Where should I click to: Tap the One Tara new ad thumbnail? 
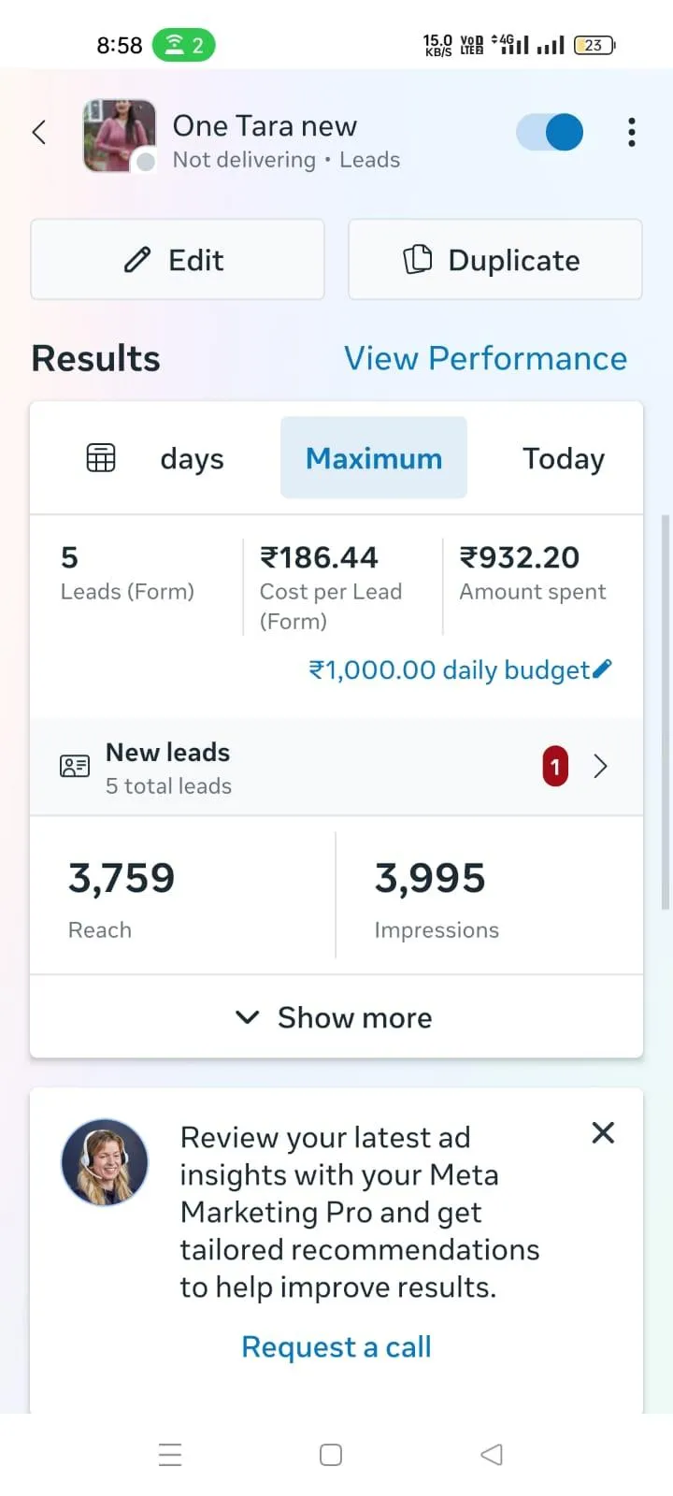tap(119, 136)
